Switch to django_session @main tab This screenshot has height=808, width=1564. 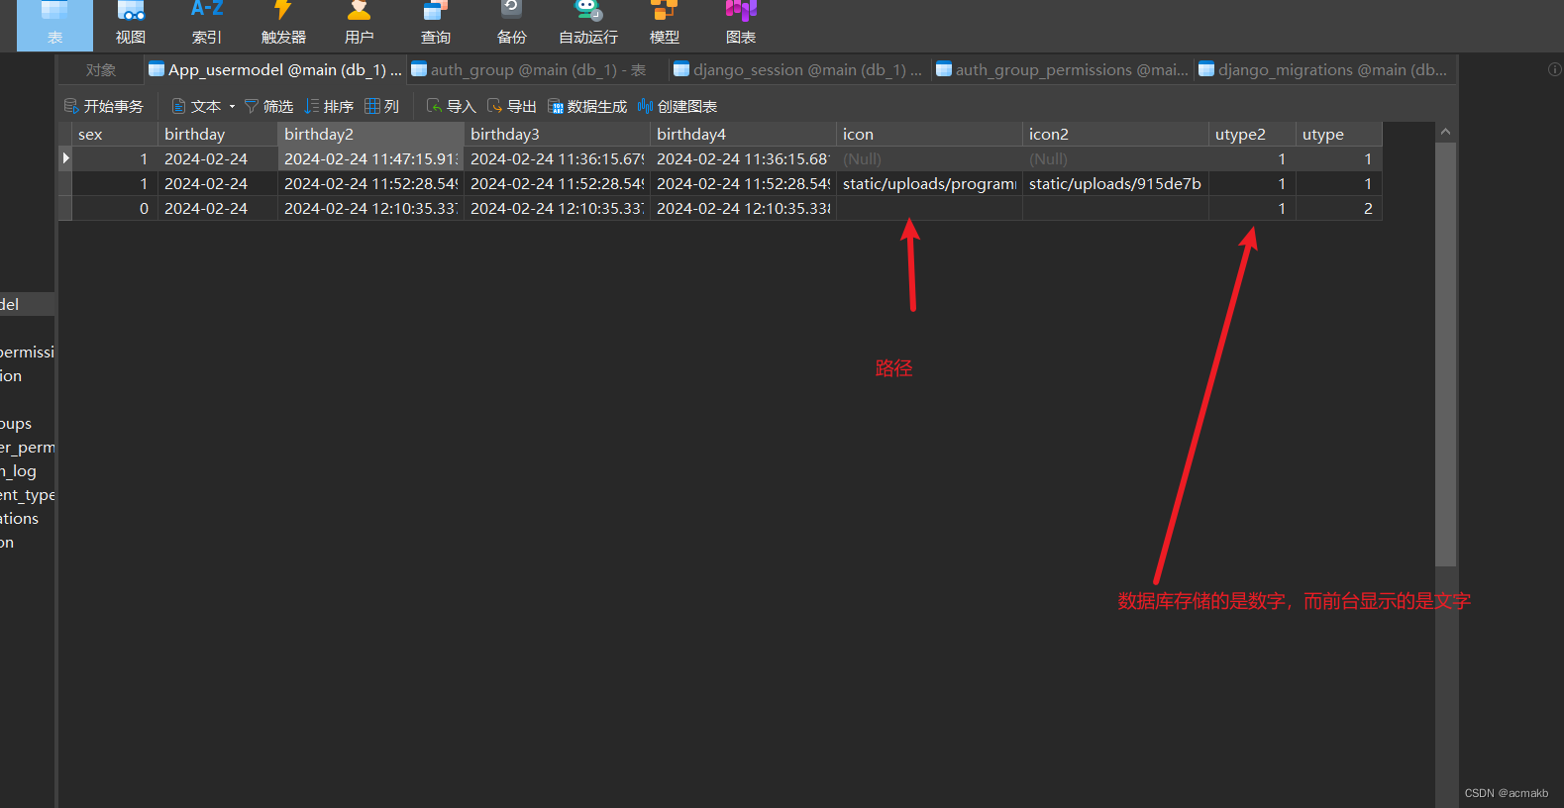pyautogui.click(x=798, y=70)
